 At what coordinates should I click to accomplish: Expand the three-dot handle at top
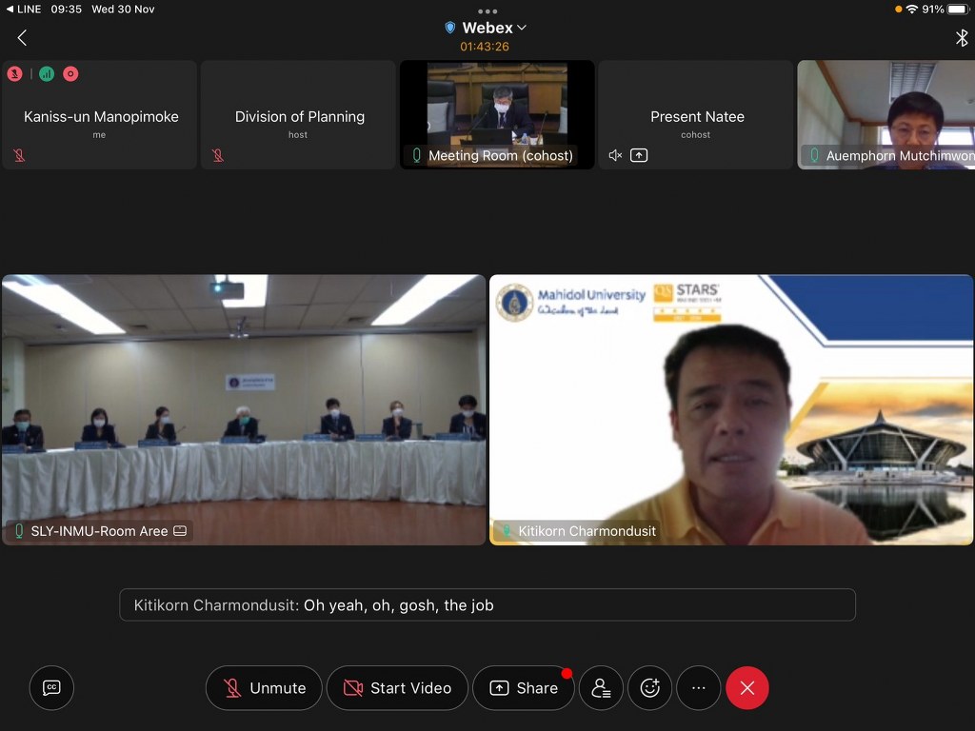tap(487, 11)
